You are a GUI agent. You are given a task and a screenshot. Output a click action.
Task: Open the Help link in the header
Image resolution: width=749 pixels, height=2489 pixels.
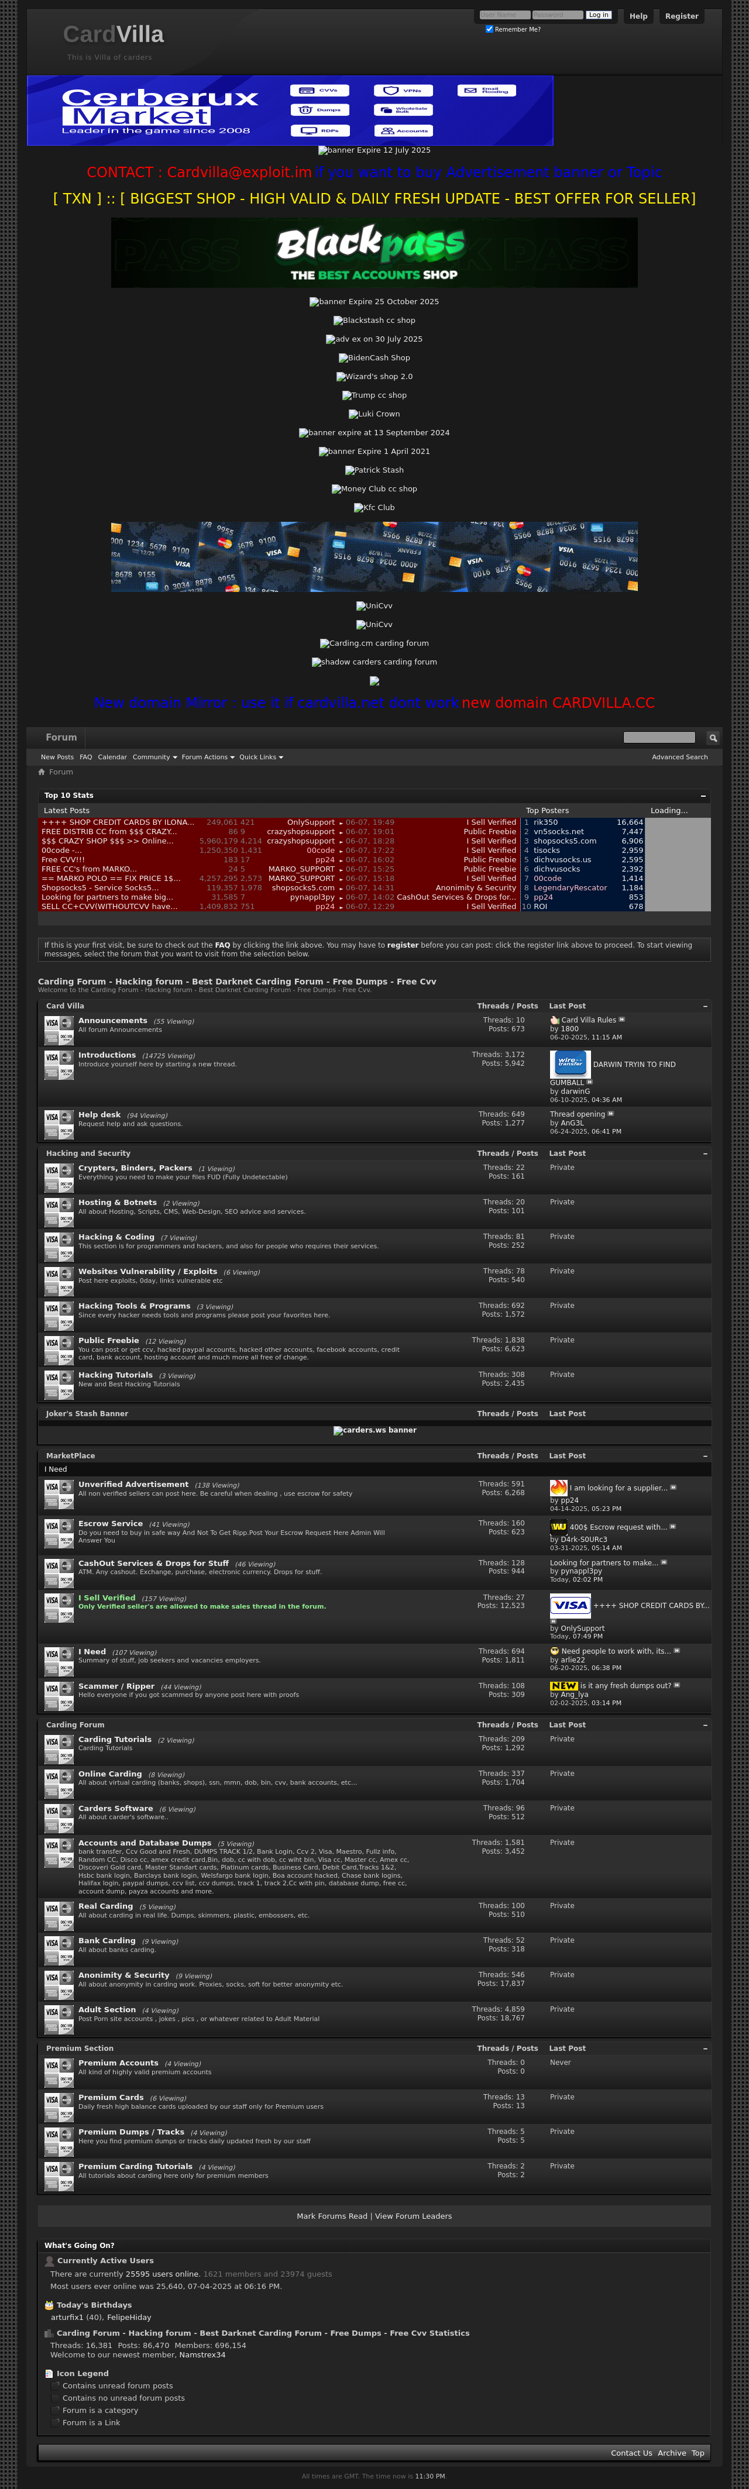(639, 16)
